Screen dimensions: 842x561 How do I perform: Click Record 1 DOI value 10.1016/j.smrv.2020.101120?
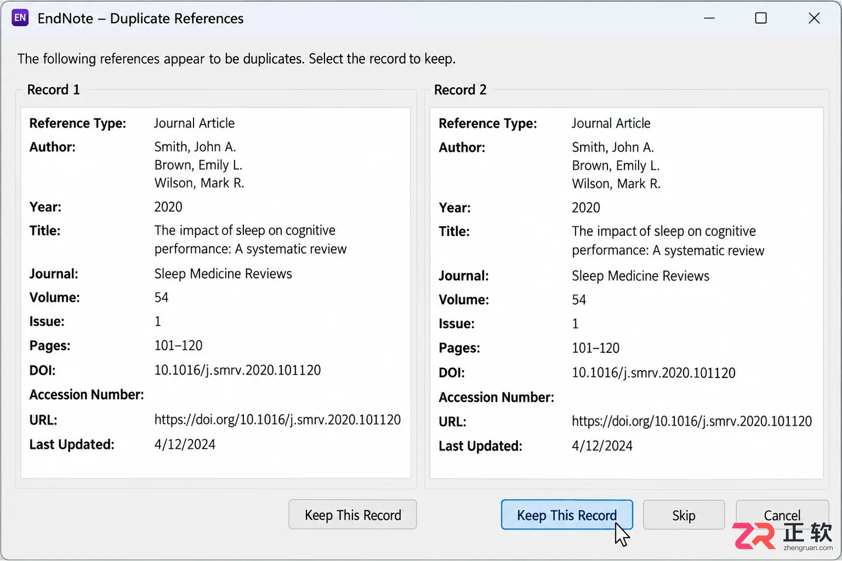point(237,370)
